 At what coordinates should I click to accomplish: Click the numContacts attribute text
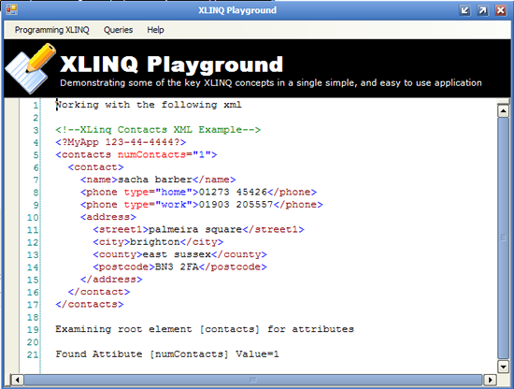(x=151, y=154)
